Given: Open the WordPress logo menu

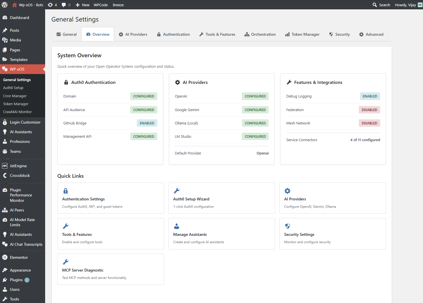Looking at the screenshot, I should tap(4, 5).
